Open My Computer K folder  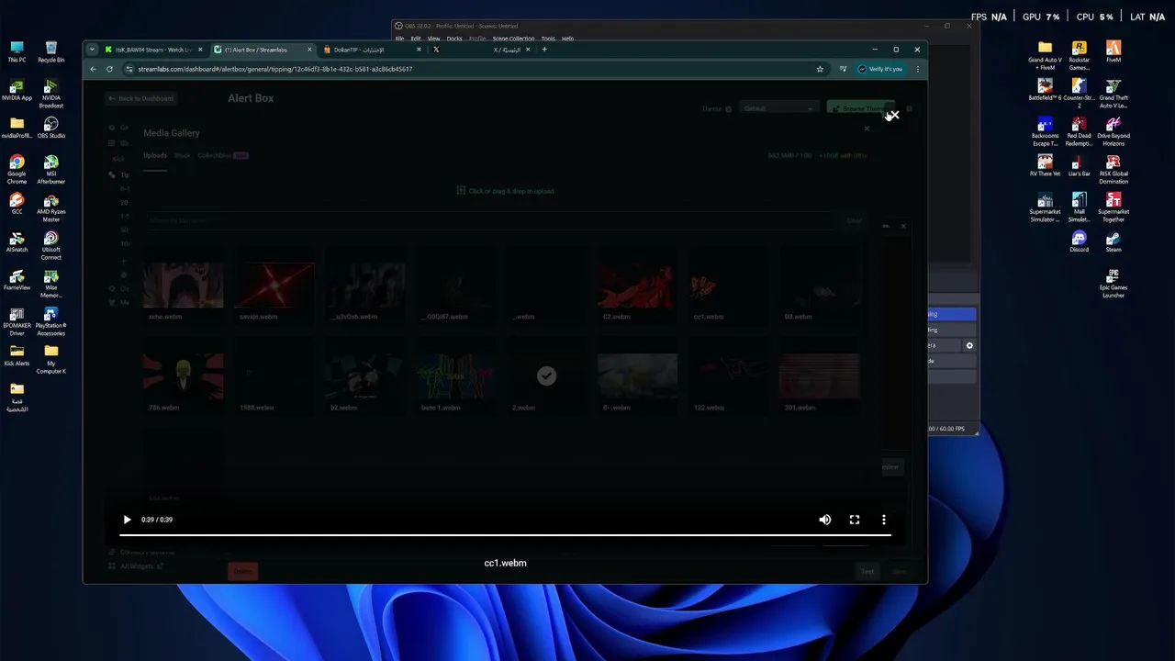click(51, 359)
